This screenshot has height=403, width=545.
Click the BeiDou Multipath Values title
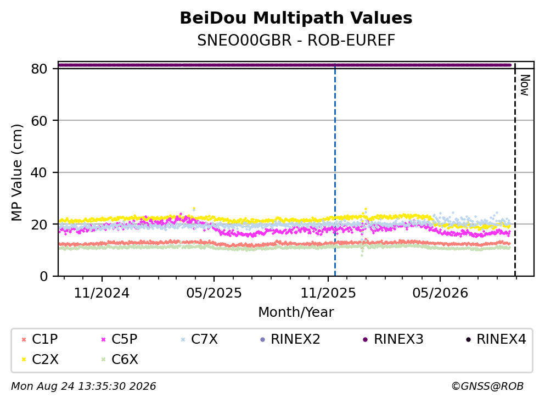[296, 18]
